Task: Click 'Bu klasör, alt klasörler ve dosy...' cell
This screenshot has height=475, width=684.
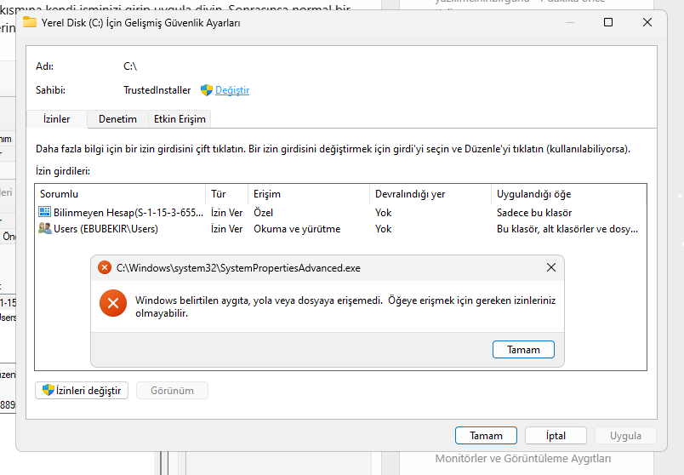Action: (567, 229)
